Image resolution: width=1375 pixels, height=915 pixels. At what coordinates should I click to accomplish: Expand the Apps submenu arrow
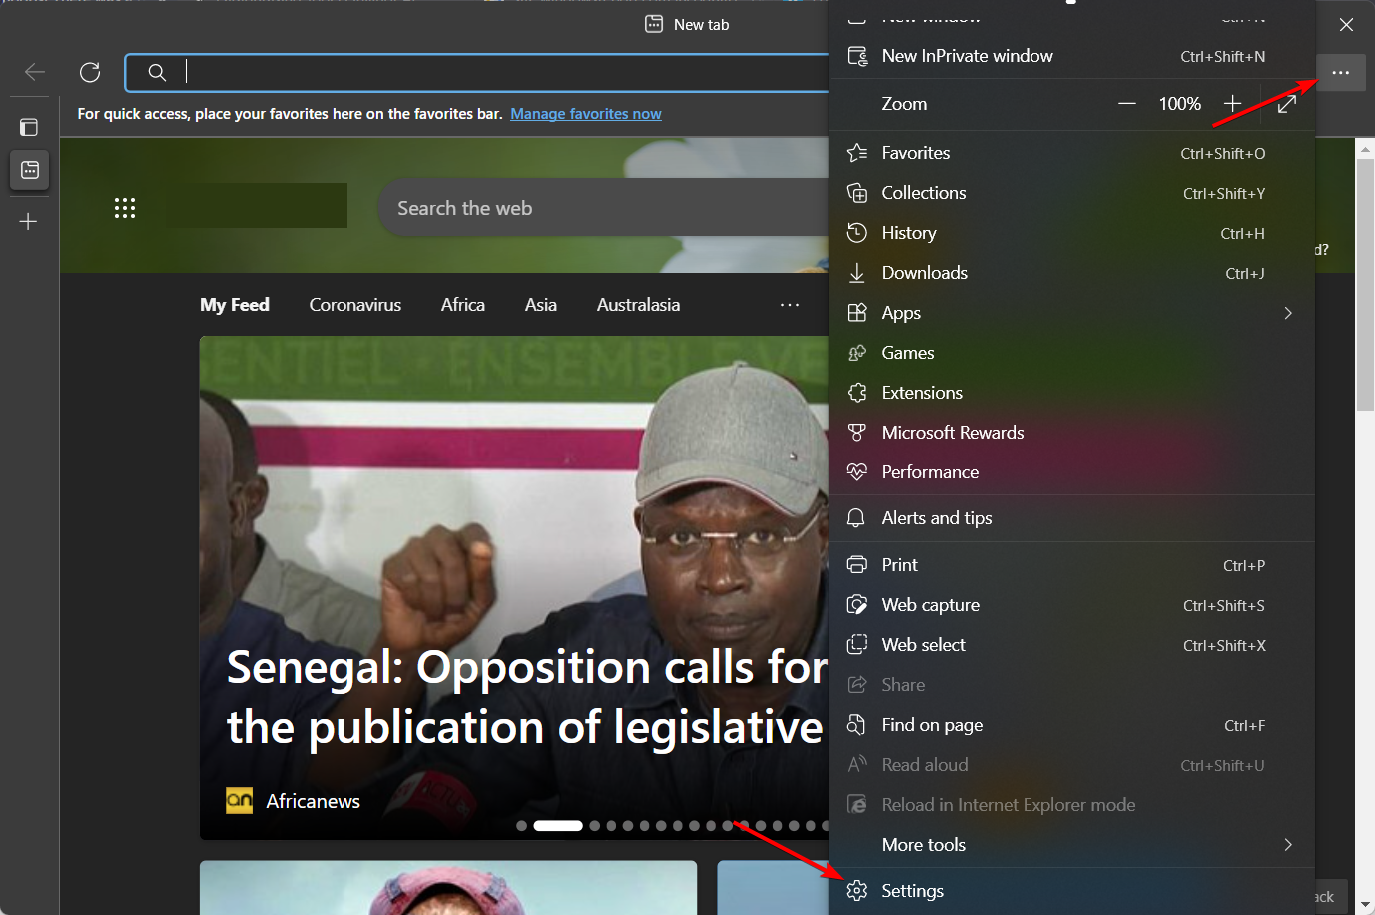[1288, 313]
